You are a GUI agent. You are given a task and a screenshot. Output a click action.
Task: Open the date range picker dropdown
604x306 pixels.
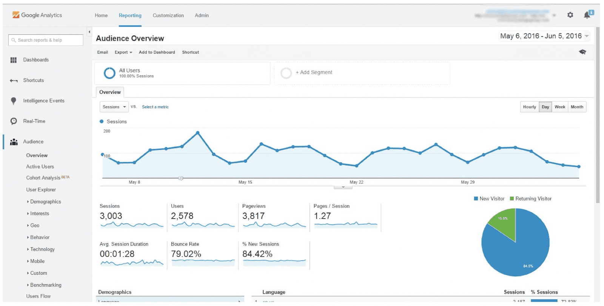[544, 36]
